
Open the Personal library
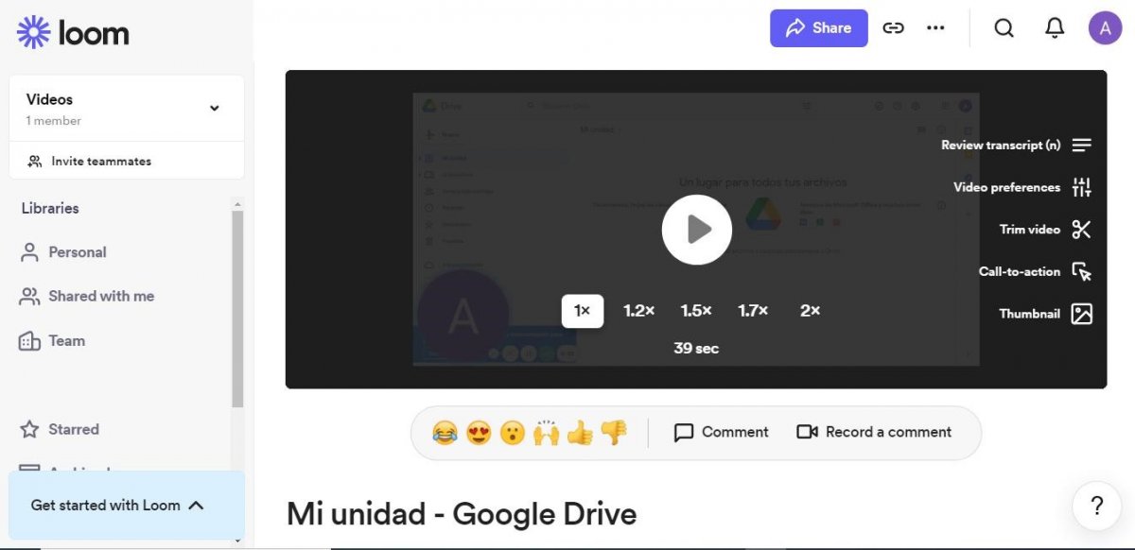77,252
